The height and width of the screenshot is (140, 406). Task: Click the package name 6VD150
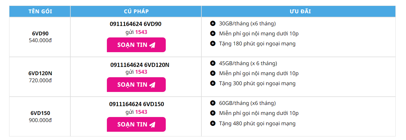point(40,113)
